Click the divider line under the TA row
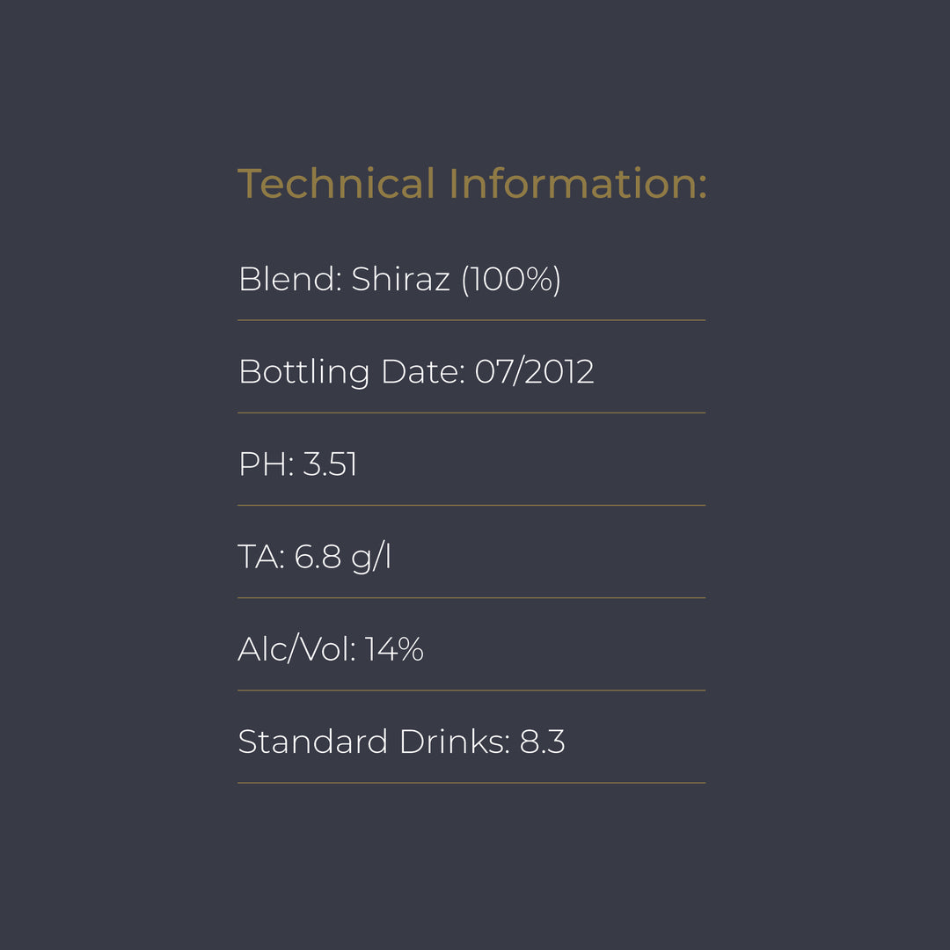Viewport: 950px width, 950px height. 471,598
